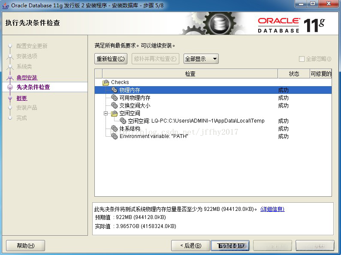Image resolution: width=341 pixels, height=255 pixels.
Task: Tick the 全部忽略 checkbox
Action: (302, 59)
